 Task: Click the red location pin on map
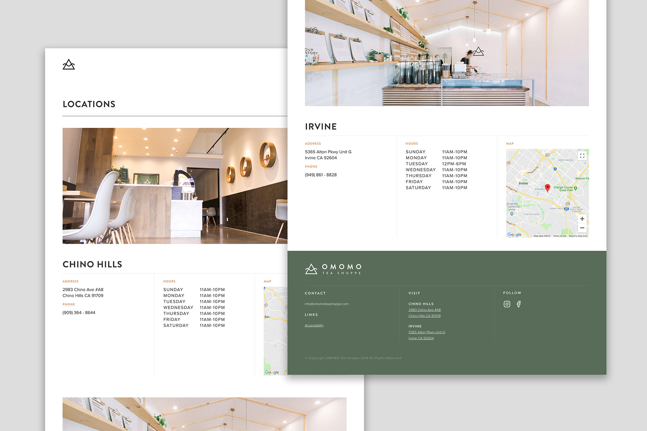click(x=547, y=188)
